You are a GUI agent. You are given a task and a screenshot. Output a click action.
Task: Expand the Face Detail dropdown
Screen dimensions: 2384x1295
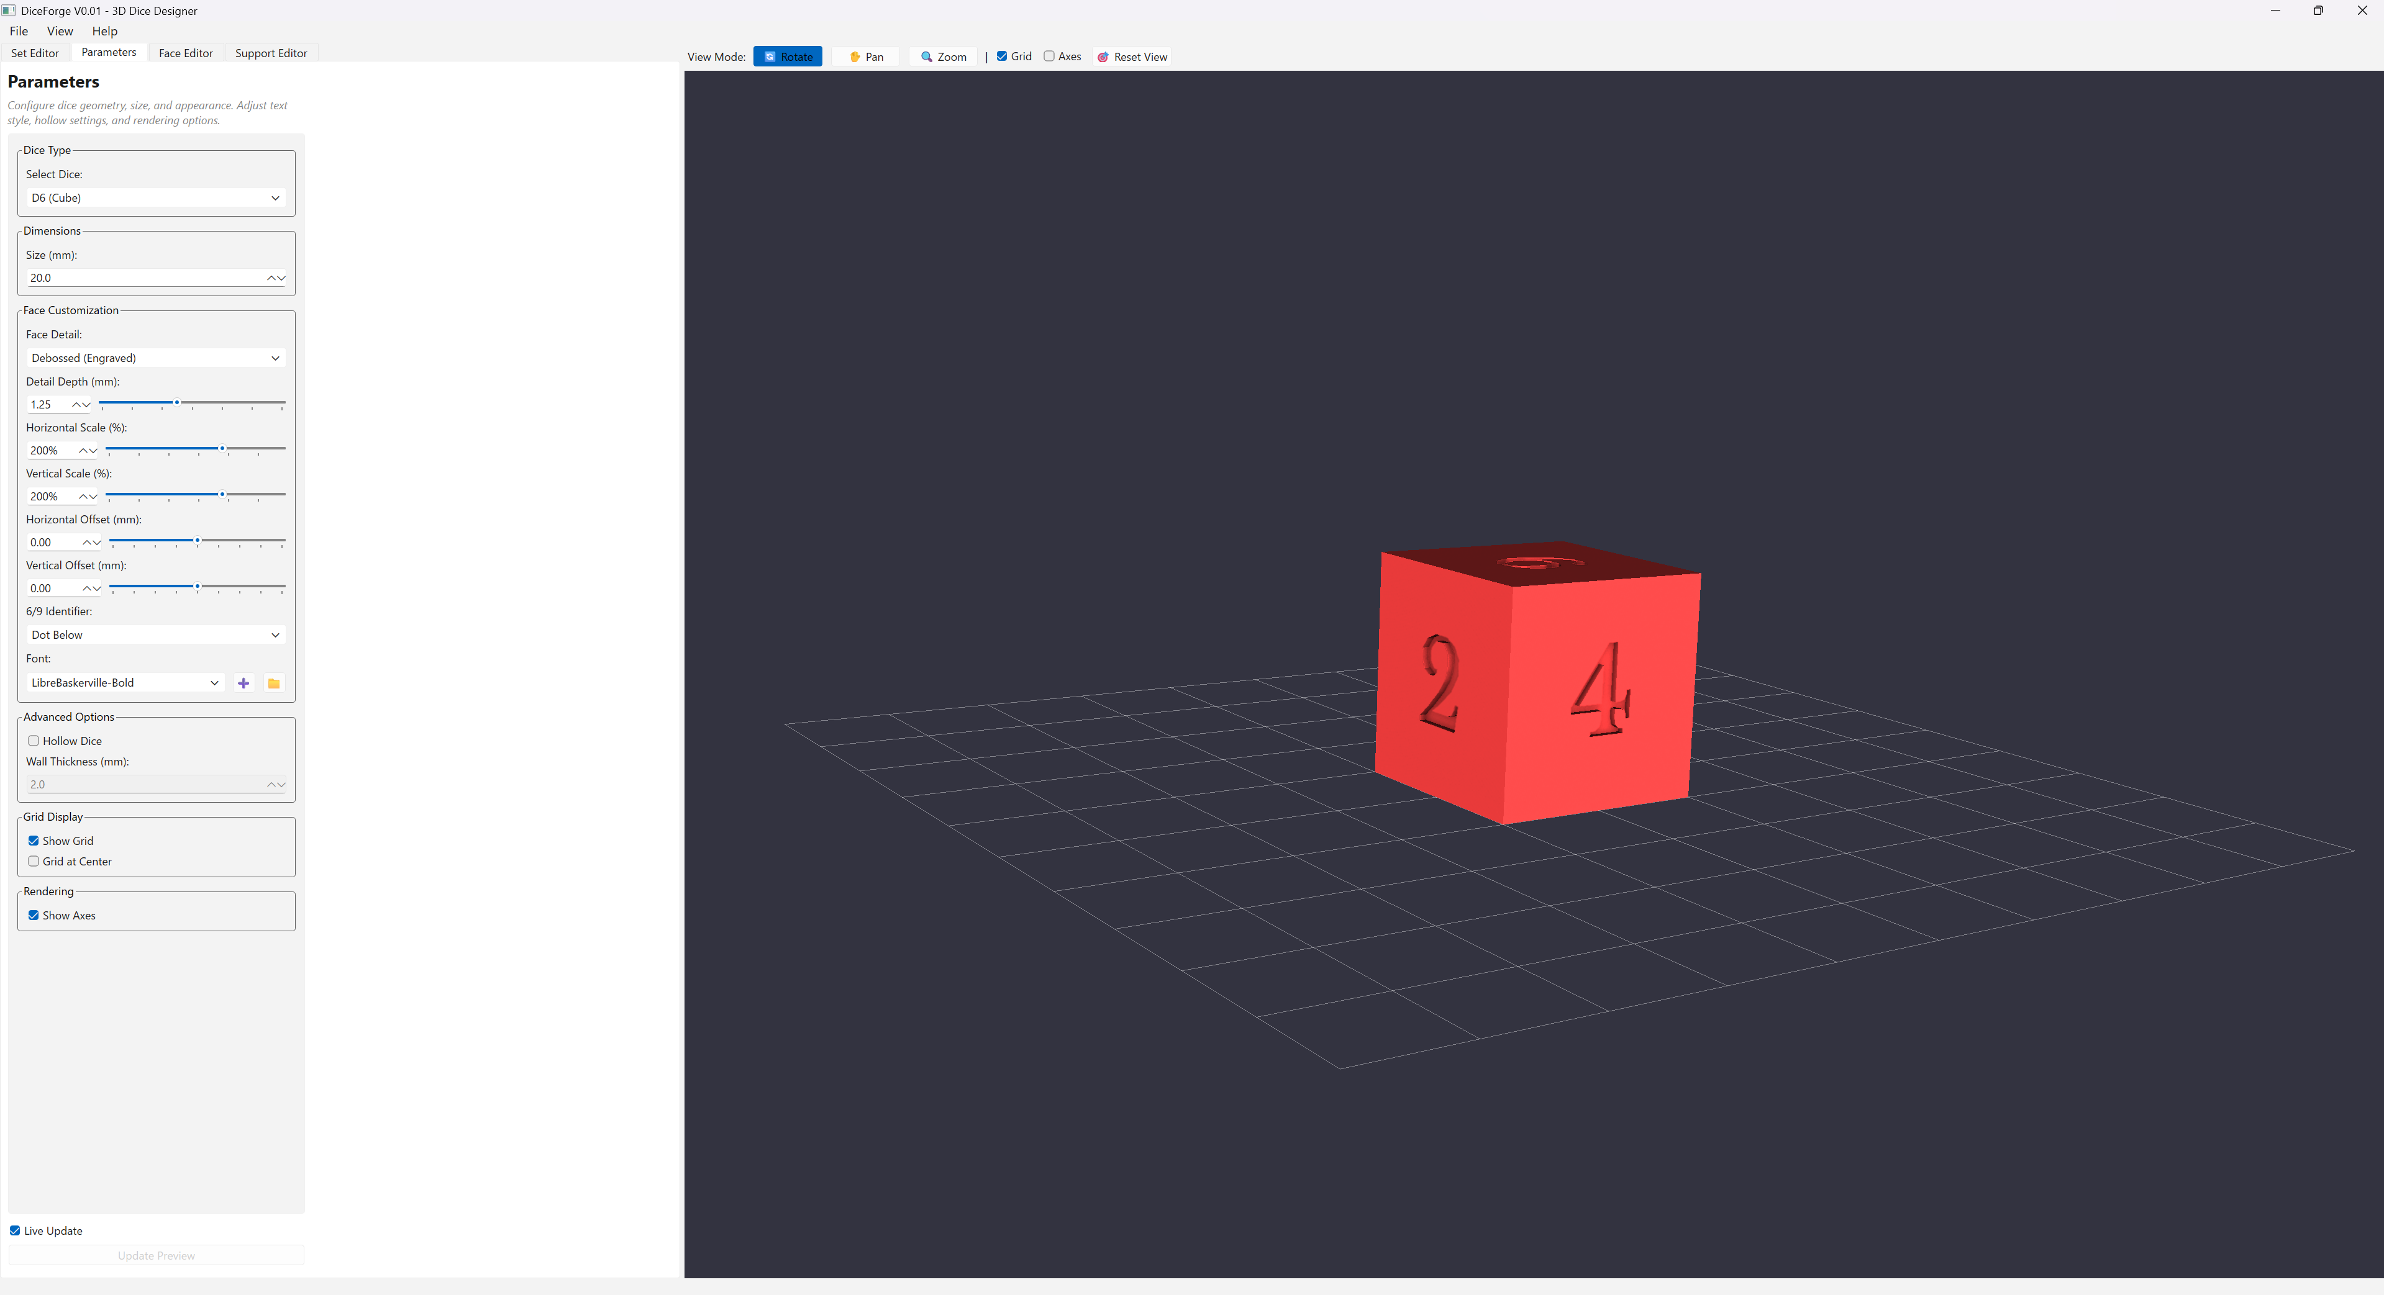point(155,358)
